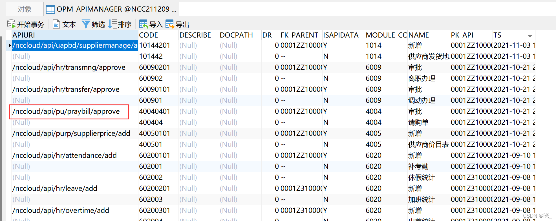Click CODE cell 60090101
The image size is (556, 221).
click(158, 89)
